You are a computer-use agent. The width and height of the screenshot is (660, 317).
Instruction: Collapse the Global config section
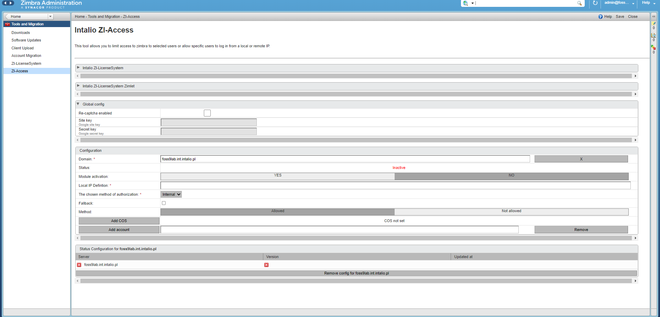pos(78,104)
